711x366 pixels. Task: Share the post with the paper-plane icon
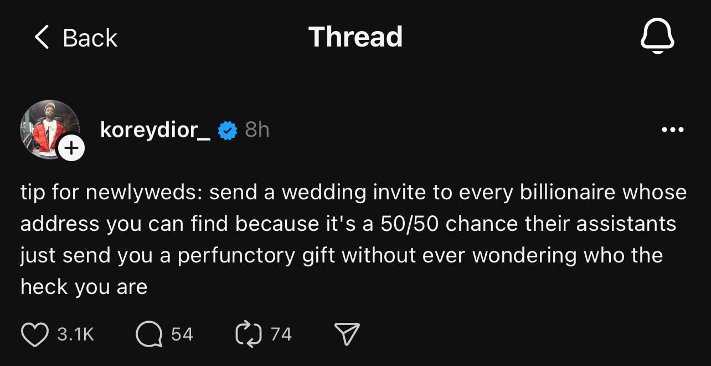347,334
